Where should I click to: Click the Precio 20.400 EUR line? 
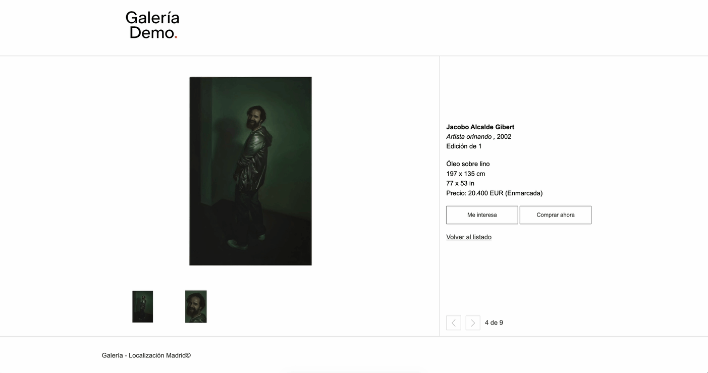point(495,193)
